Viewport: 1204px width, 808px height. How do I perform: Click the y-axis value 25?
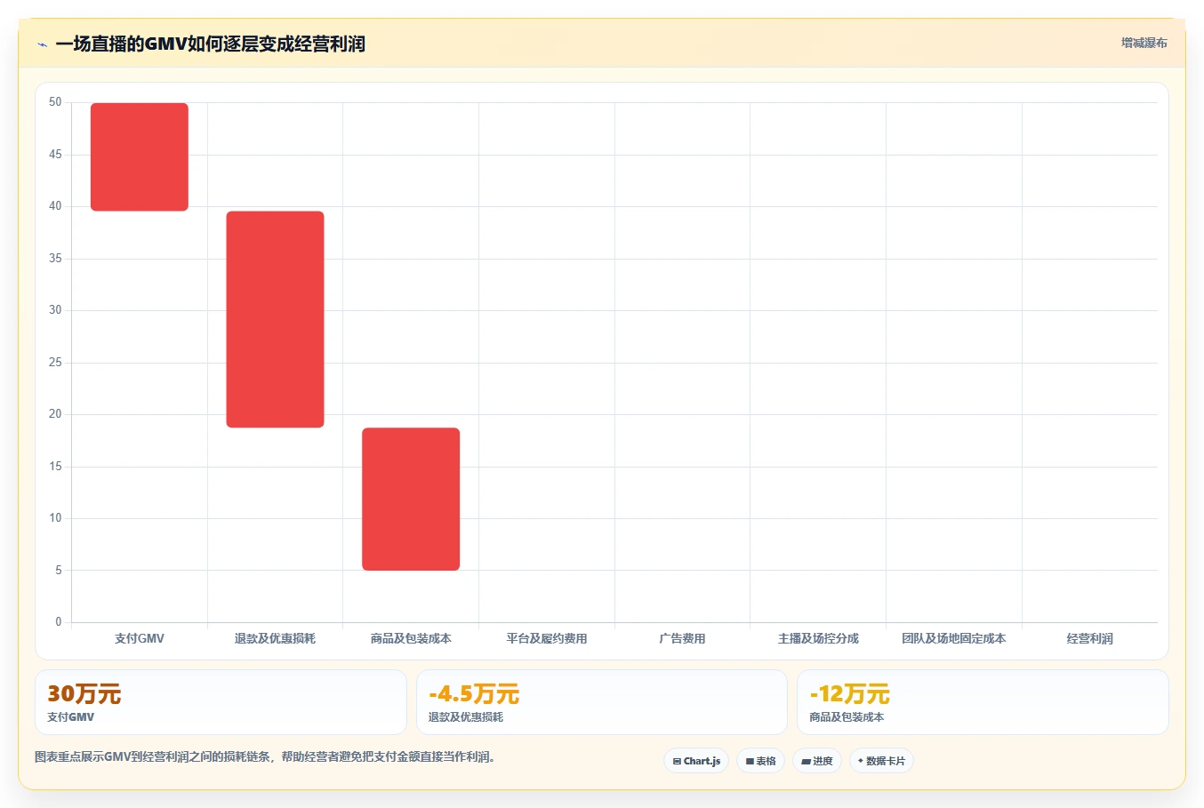(55, 363)
